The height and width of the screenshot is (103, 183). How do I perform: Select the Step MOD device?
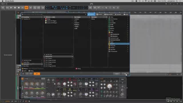coord(119,49)
